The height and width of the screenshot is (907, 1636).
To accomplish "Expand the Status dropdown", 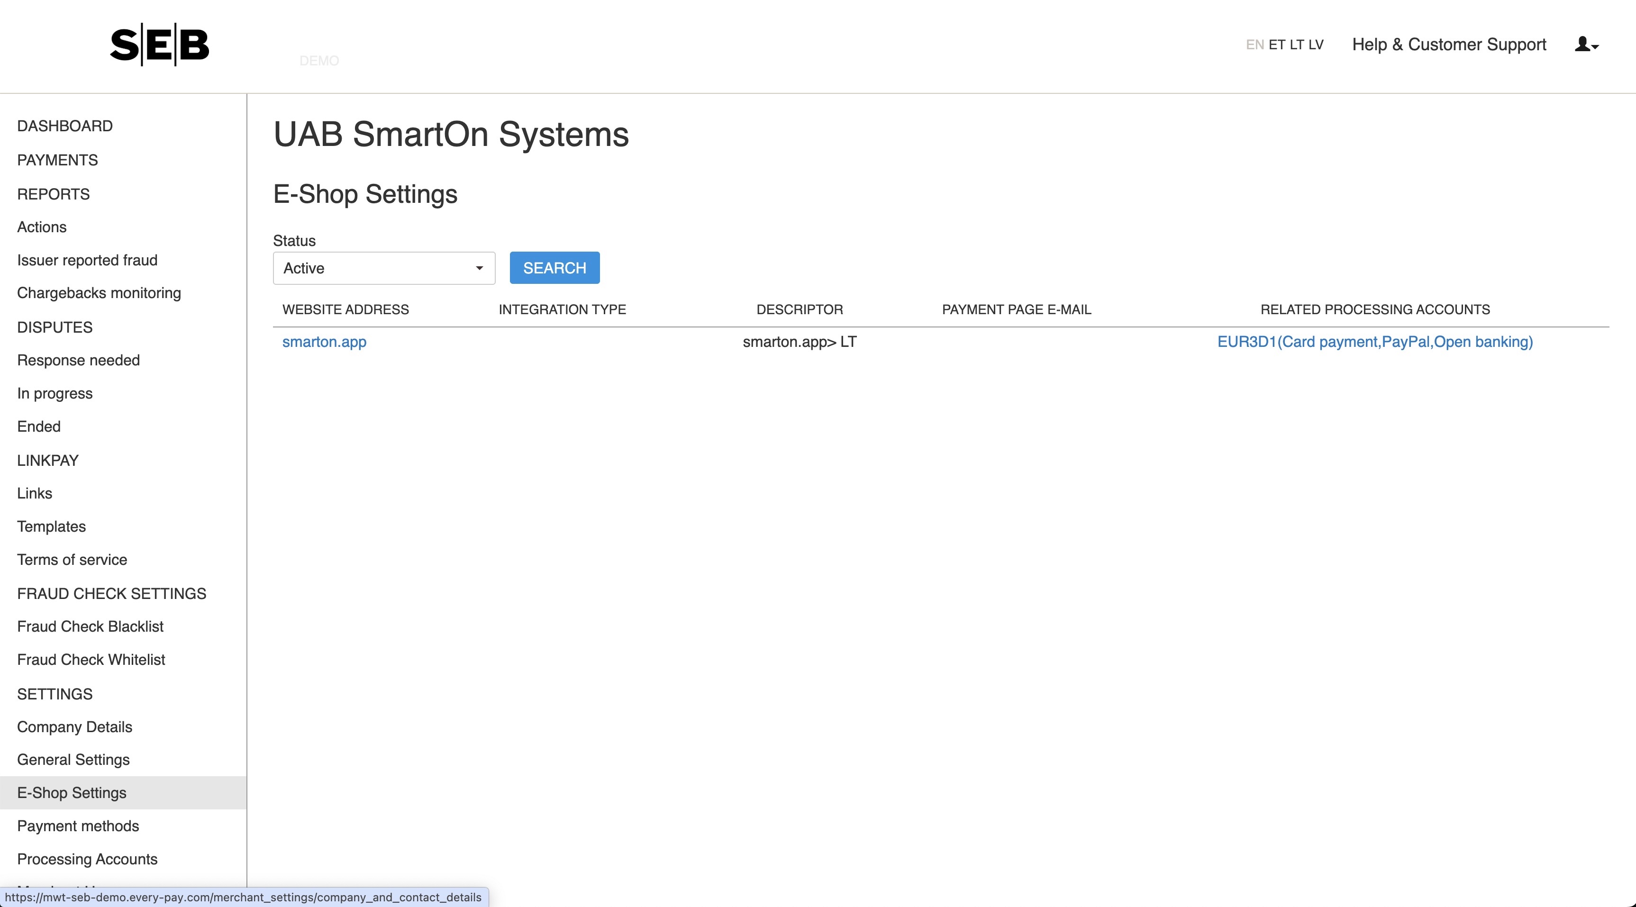I will point(383,268).
